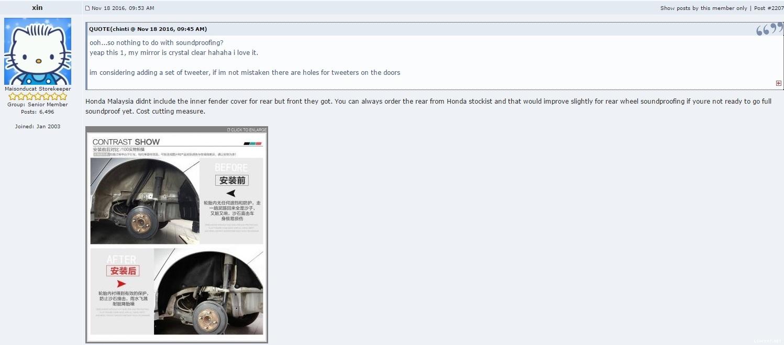Click the post date Nov 18 2016, 09:53 AM

click(123, 8)
